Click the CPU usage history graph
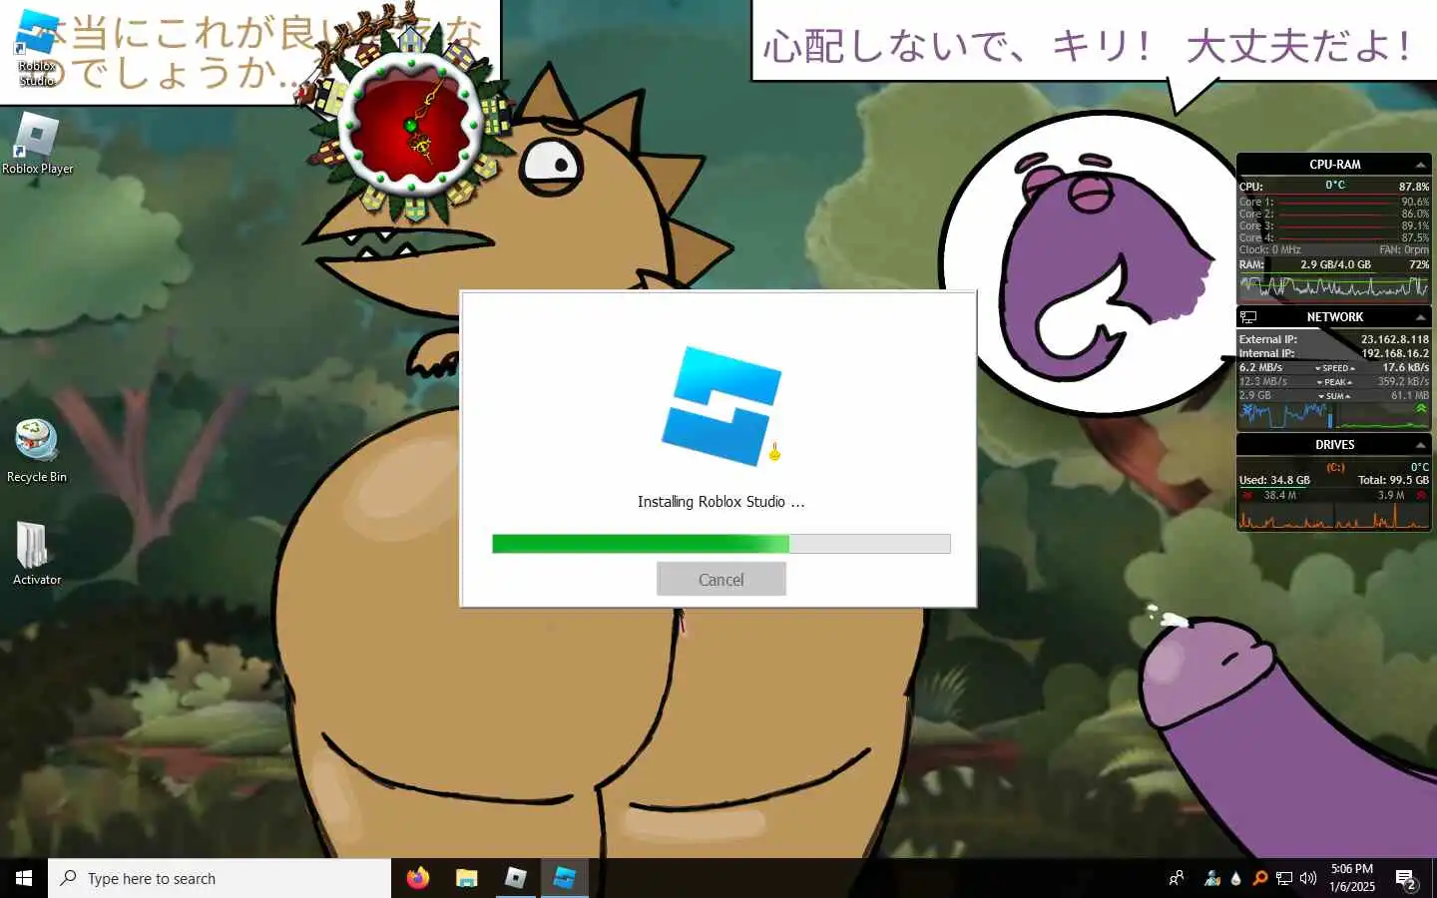The image size is (1437, 898). click(x=1334, y=287)
